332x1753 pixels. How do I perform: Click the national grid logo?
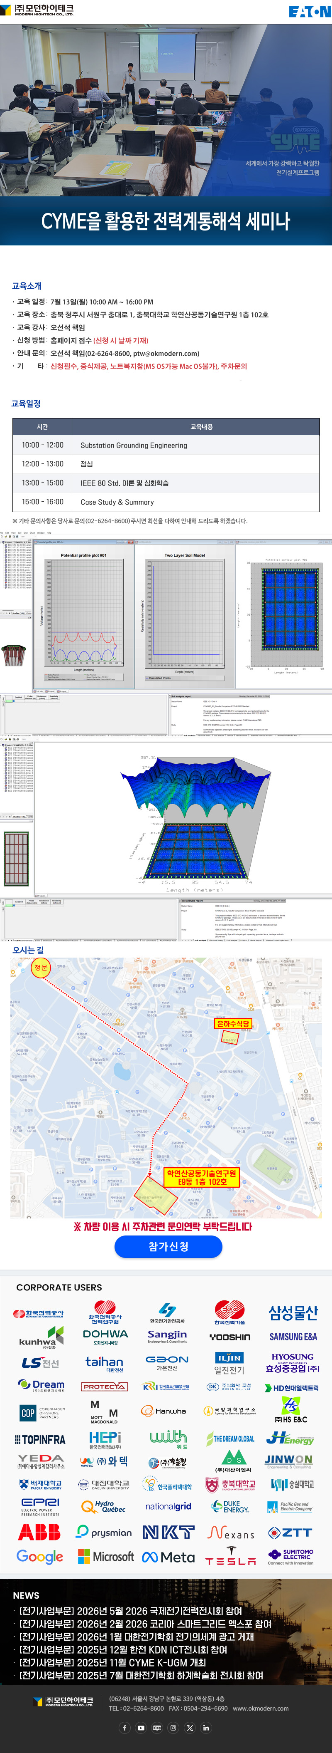coord(168,1506)
